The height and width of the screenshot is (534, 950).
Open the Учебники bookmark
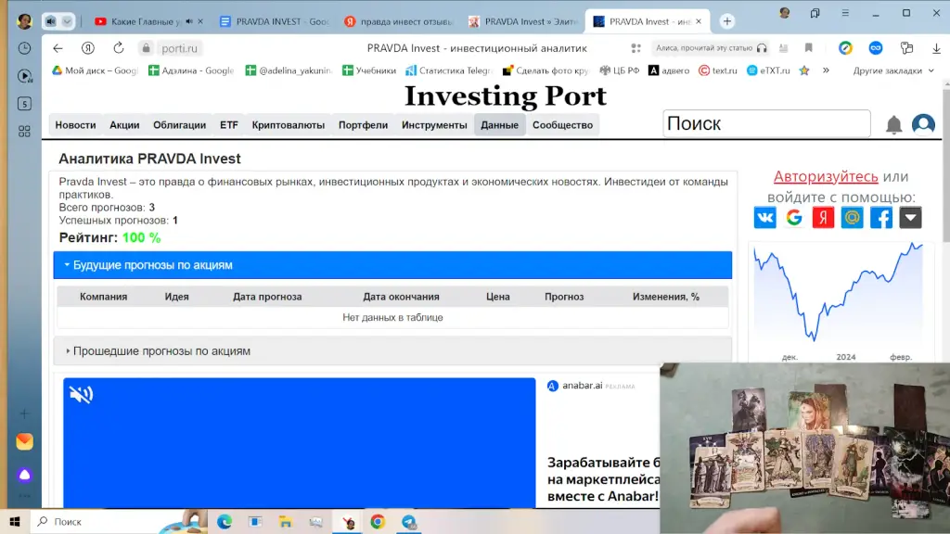pos(369,70)
